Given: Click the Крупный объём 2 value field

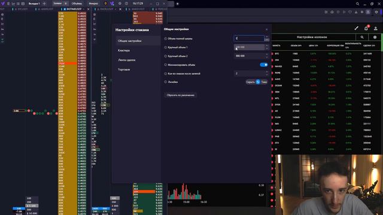Looking at the screenshot, I should tap(249, 56).
